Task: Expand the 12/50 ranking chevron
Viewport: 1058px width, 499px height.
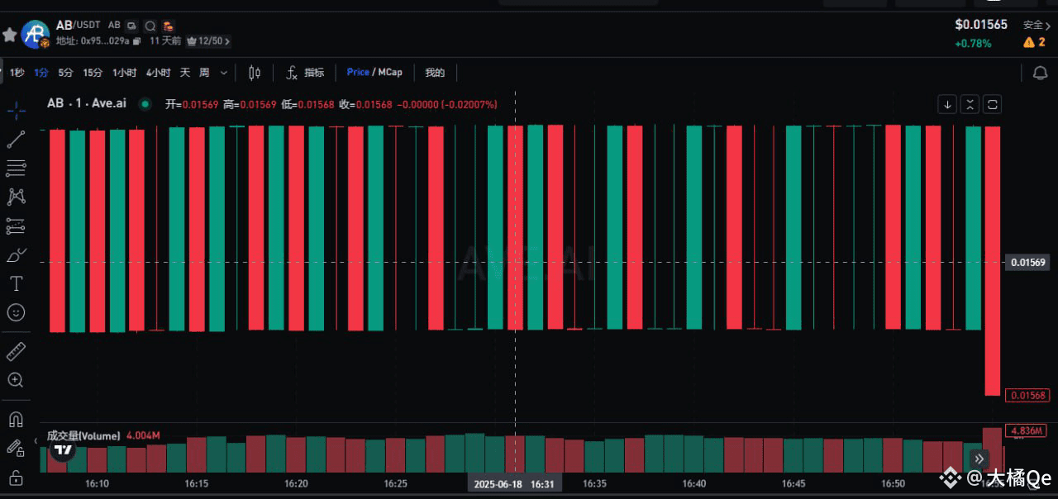Action: [227, 40]
